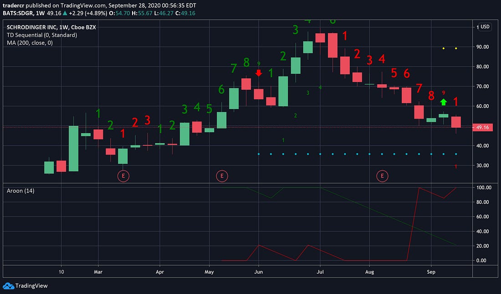Click the earnings E marker near May
501x294 pixels.
click(x=222, y=176)
